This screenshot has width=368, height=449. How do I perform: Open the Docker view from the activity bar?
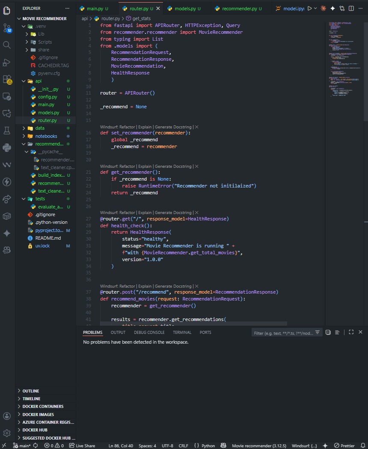(x=7, y=216)
